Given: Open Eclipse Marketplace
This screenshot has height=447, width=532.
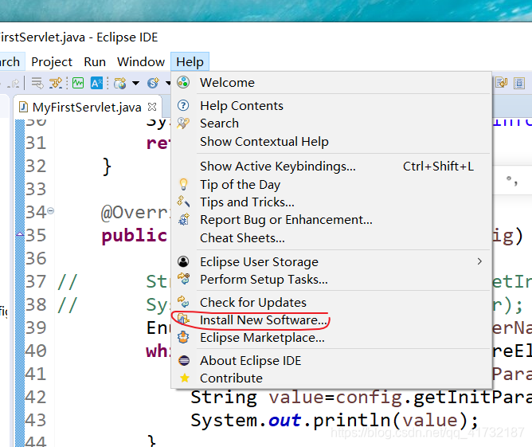Looking at the screenshot, I should click(x=331, y=338).
